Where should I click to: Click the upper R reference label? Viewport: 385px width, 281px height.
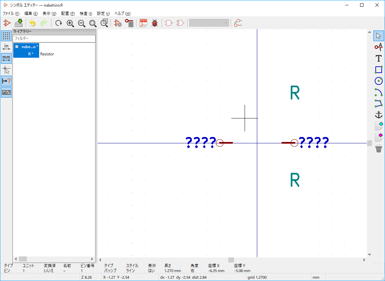pyautogui.click(x=295, y=93)
